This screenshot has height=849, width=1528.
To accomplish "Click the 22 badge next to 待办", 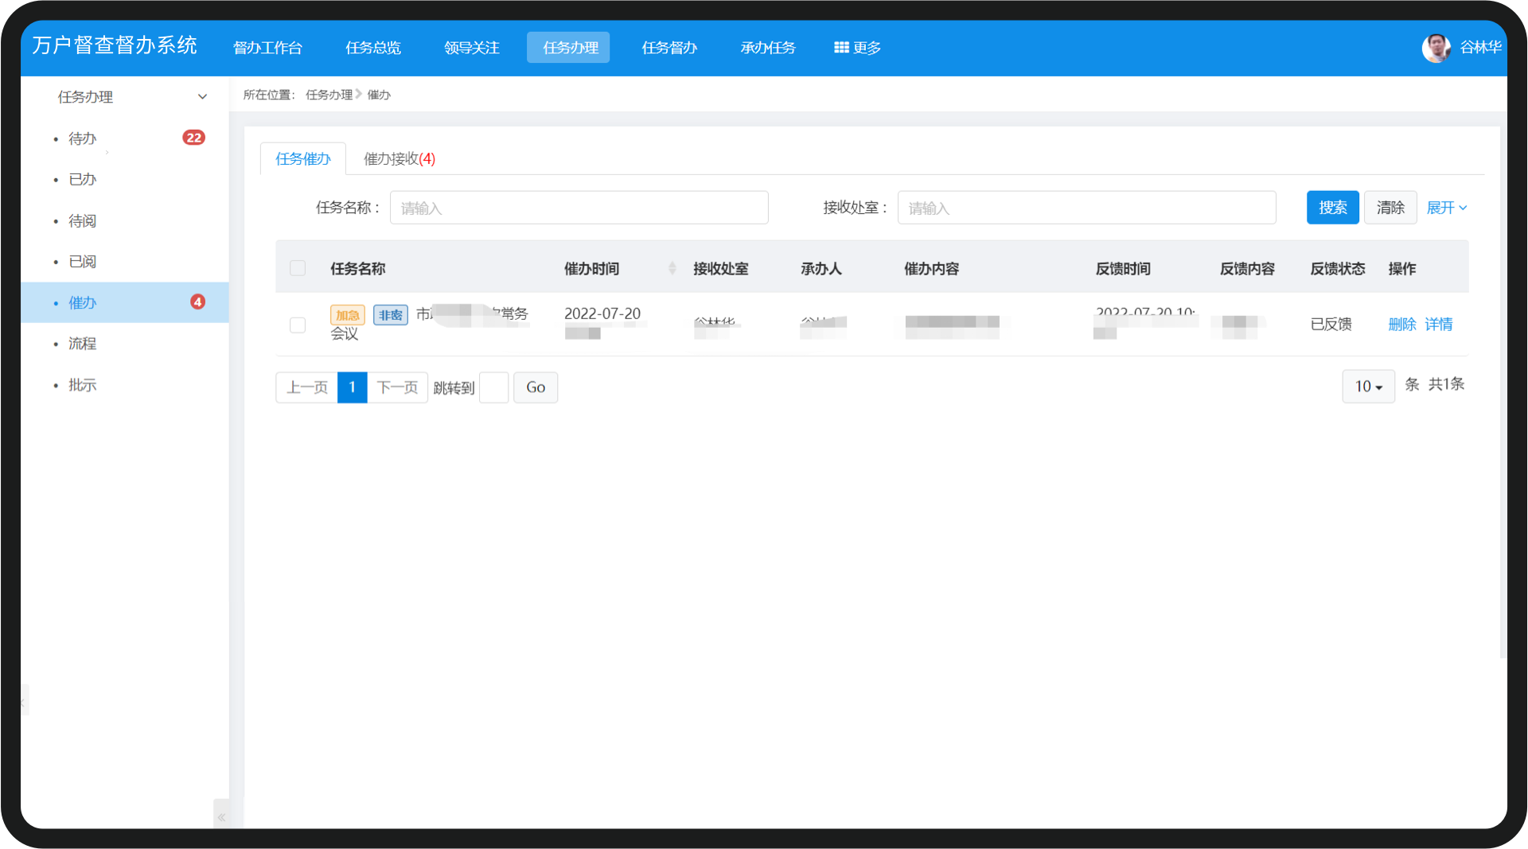I will [193, 138].
